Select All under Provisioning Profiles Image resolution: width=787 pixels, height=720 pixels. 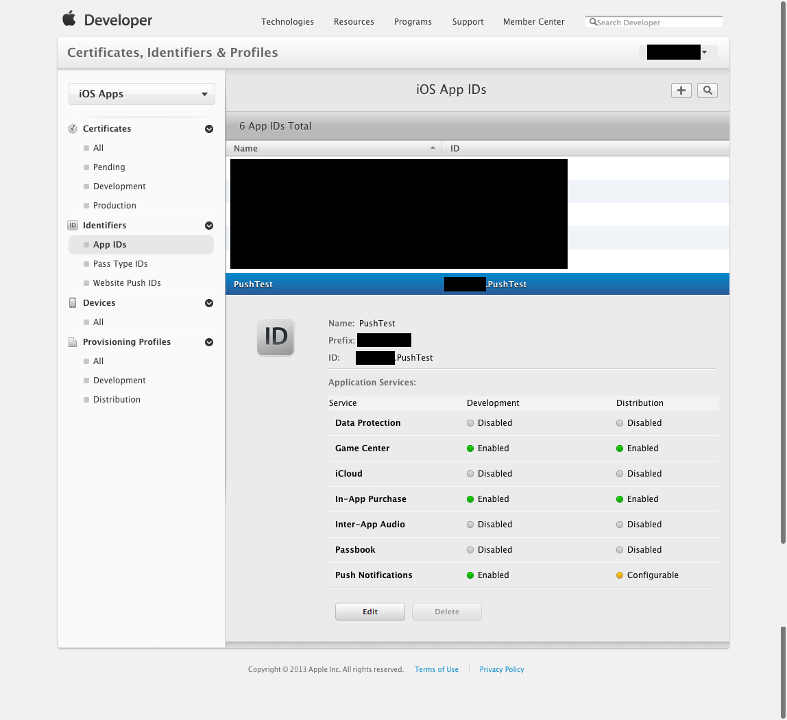99,361
